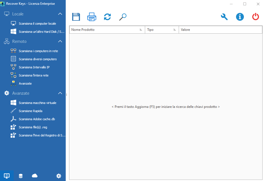264x181 pixels.
Task: Click Windows icon beside Scansiona macchina virtuale
Action: click(13, 103)
